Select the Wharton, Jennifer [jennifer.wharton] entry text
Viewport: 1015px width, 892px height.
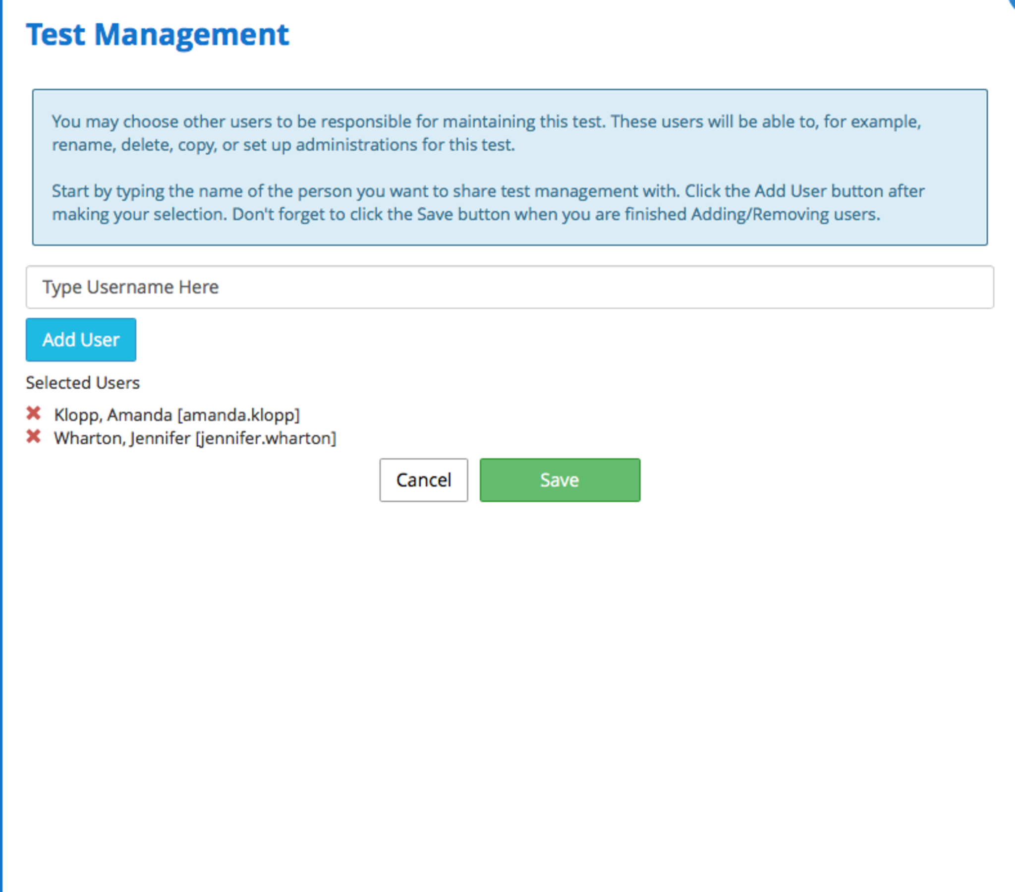[195, 438]
